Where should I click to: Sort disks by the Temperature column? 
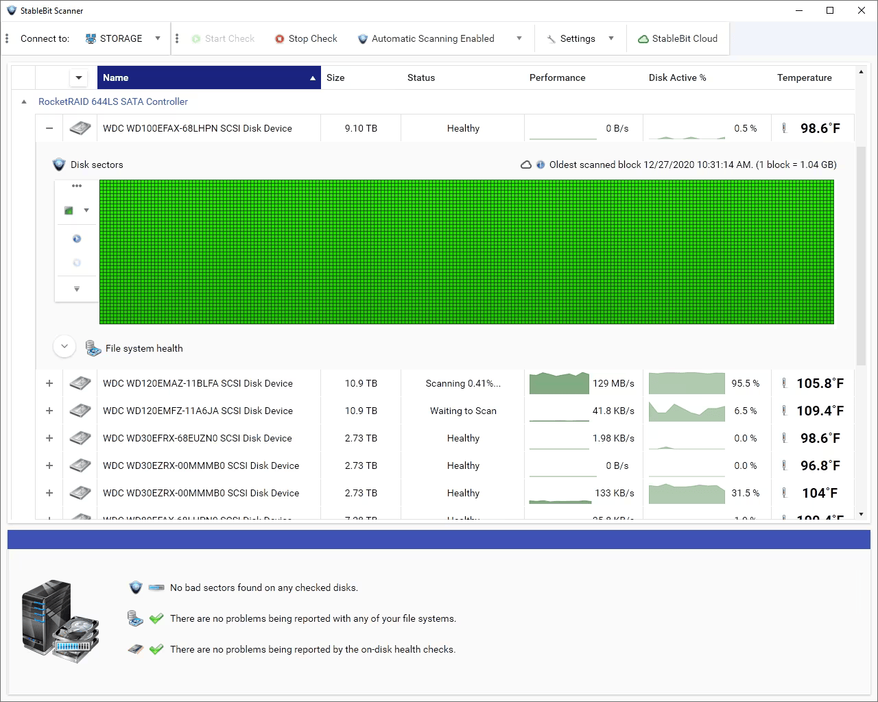point(804,77)
